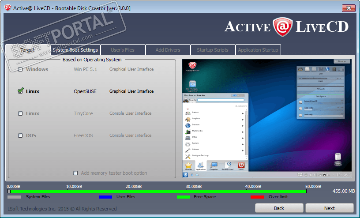Click the "10.00GB" scale label
The image size is (360, 218).
pyautogui.click(x=74, y=186)
